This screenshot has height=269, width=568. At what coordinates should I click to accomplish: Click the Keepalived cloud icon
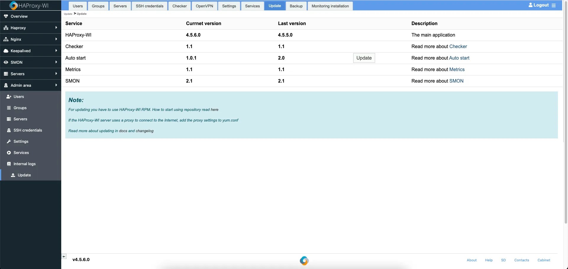pyautogui.click(x=6, y=51)
